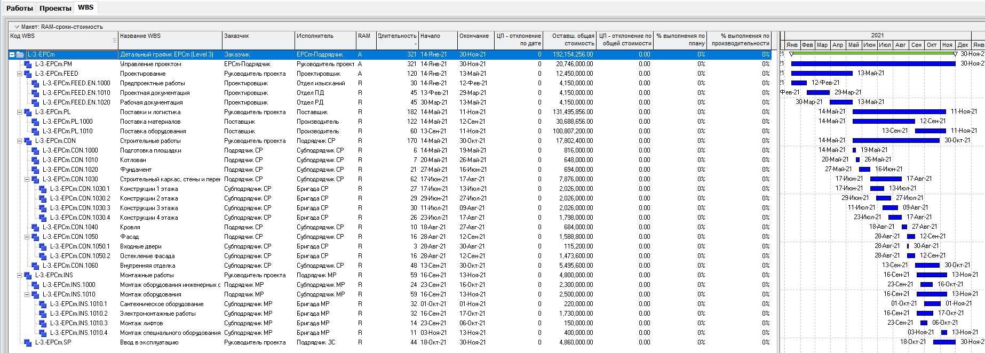Click the WBS icon of L-3.-EPCm.PL.1000
The image size is (985, 353).
35,122
